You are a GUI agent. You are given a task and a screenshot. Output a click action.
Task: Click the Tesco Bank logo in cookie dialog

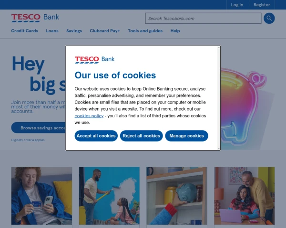tap(94, 60)
